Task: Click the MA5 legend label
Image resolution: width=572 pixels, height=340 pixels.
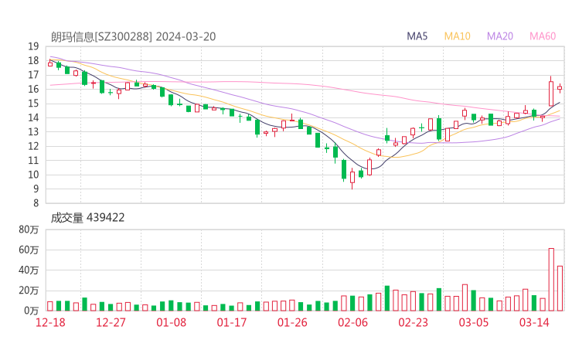Action: click(417, 36)
